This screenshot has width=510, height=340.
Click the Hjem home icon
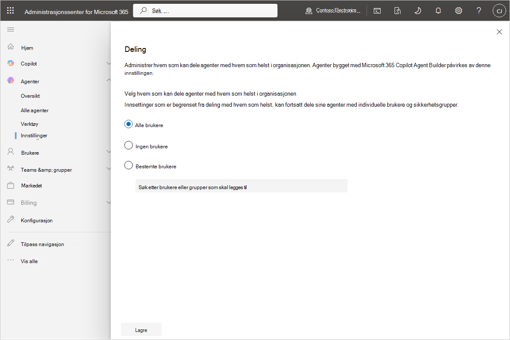11,47
